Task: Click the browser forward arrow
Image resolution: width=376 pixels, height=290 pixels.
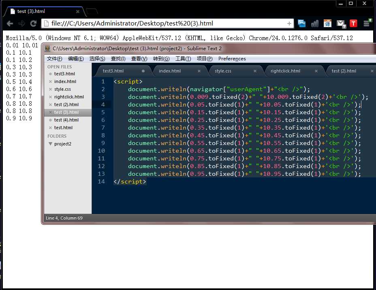Action: point(21,23)
